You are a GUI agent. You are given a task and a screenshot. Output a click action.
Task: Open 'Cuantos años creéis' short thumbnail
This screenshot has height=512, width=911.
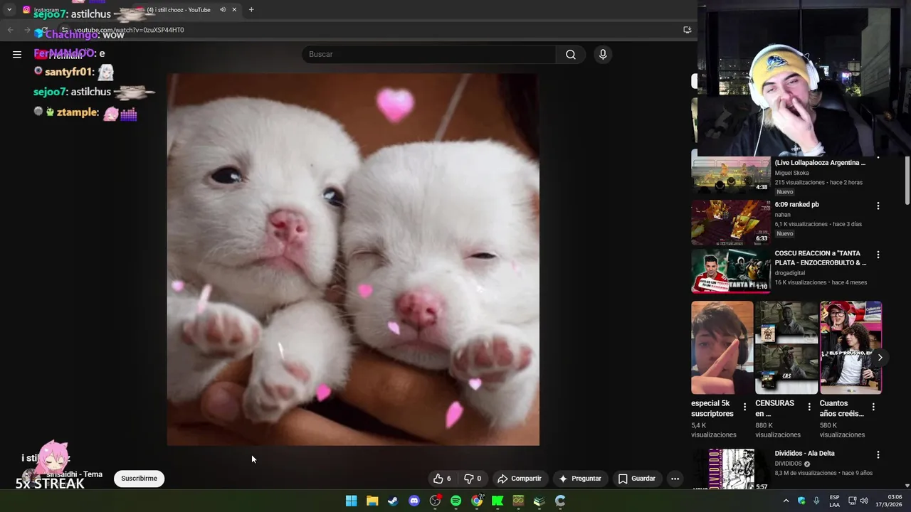[851, 348]
